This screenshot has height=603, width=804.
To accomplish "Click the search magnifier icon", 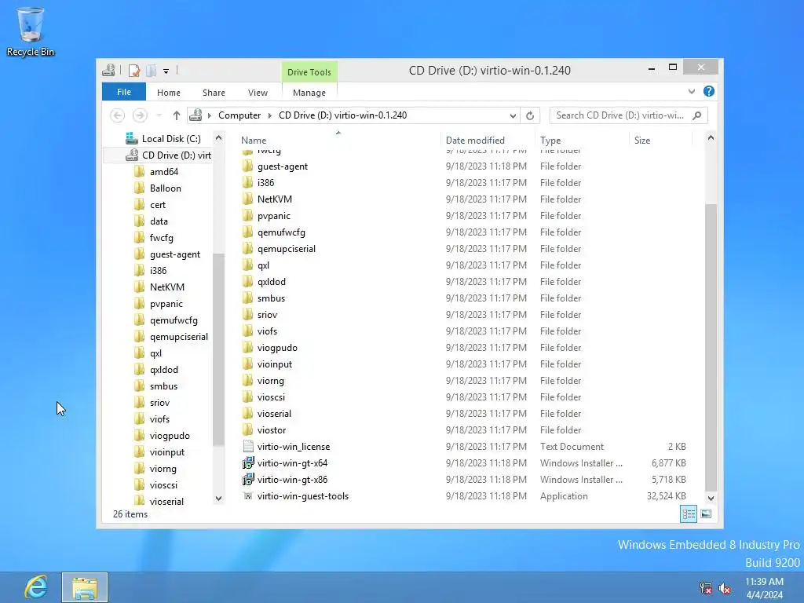I will (697, 115).
